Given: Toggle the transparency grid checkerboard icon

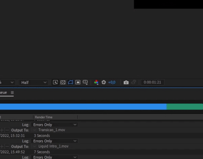Looking at the screenshot, I should point(63,82).
